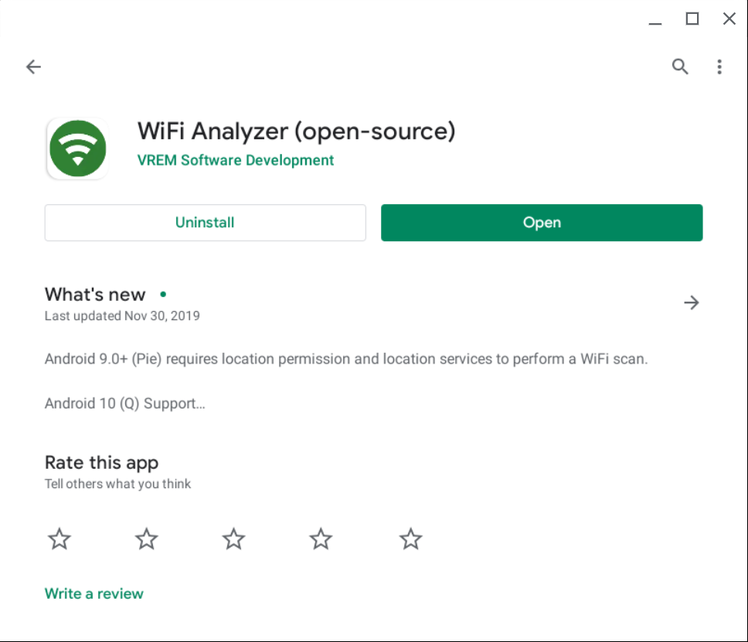Click the 'Android 10 (Q) Support...' text

tap(125, 403)
